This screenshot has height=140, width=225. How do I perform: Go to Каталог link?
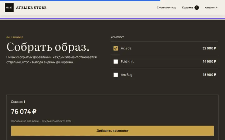211,7
